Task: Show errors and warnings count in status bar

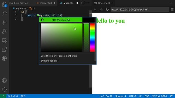Action: [x=13, y=96]
